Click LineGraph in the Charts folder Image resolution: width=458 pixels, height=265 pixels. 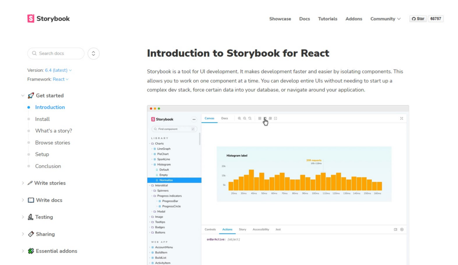[x=164, y=149]
